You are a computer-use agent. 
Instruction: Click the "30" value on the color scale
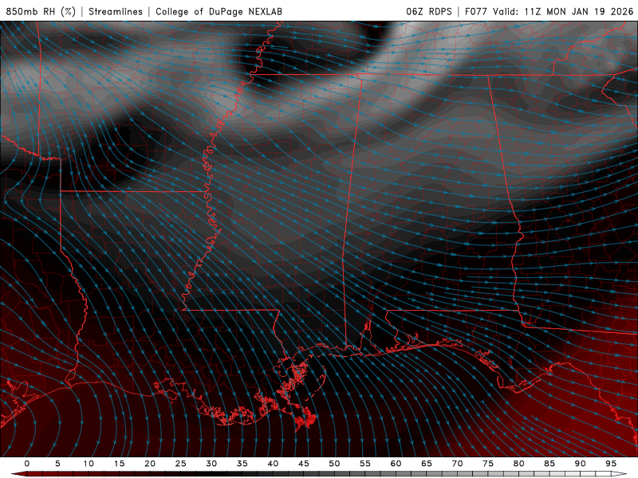coord(211,464)
